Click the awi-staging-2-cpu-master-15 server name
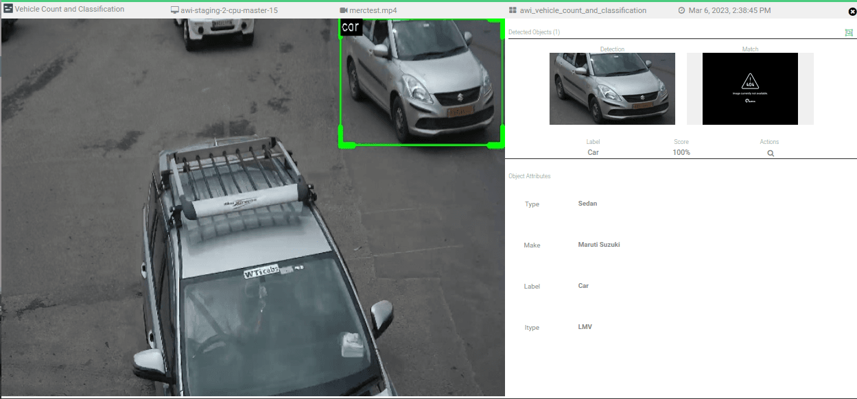This screenshot has width=857, height=399. pos(229,11)
